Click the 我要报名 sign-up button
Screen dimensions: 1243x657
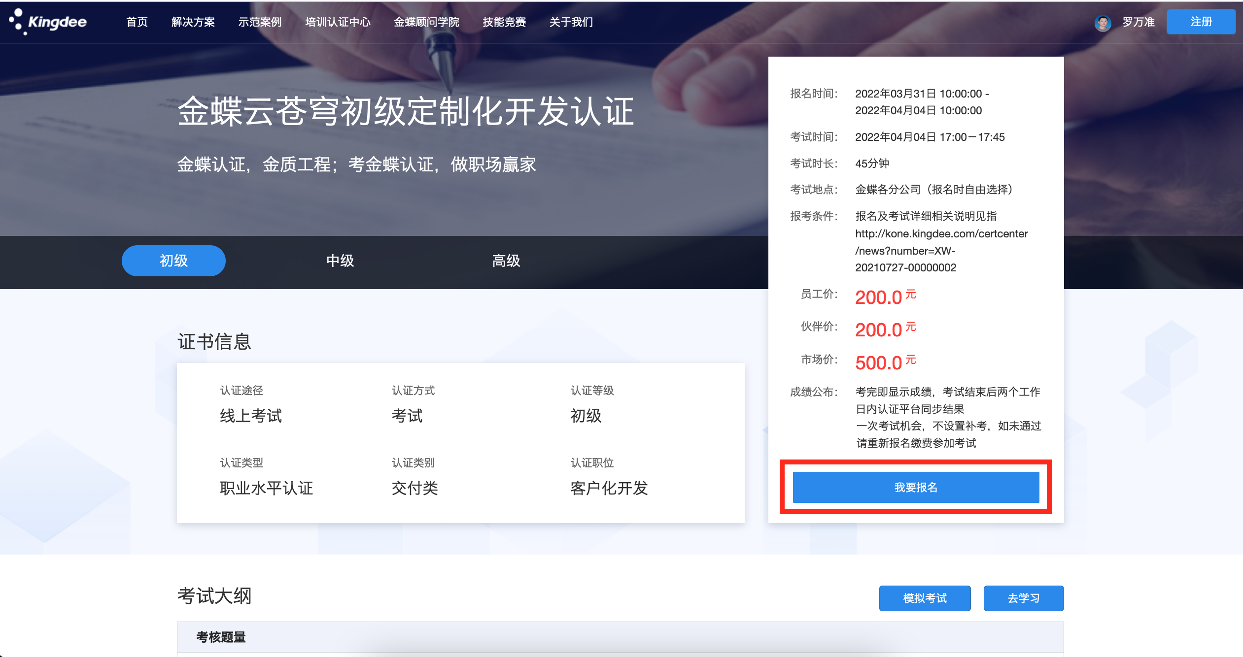916,487
